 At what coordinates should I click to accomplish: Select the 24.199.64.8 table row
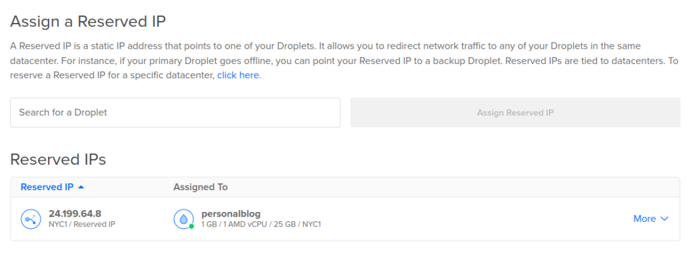[345, 219]
